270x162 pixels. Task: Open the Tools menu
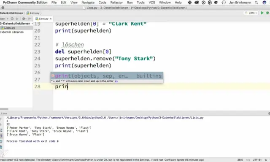[140, 3]
